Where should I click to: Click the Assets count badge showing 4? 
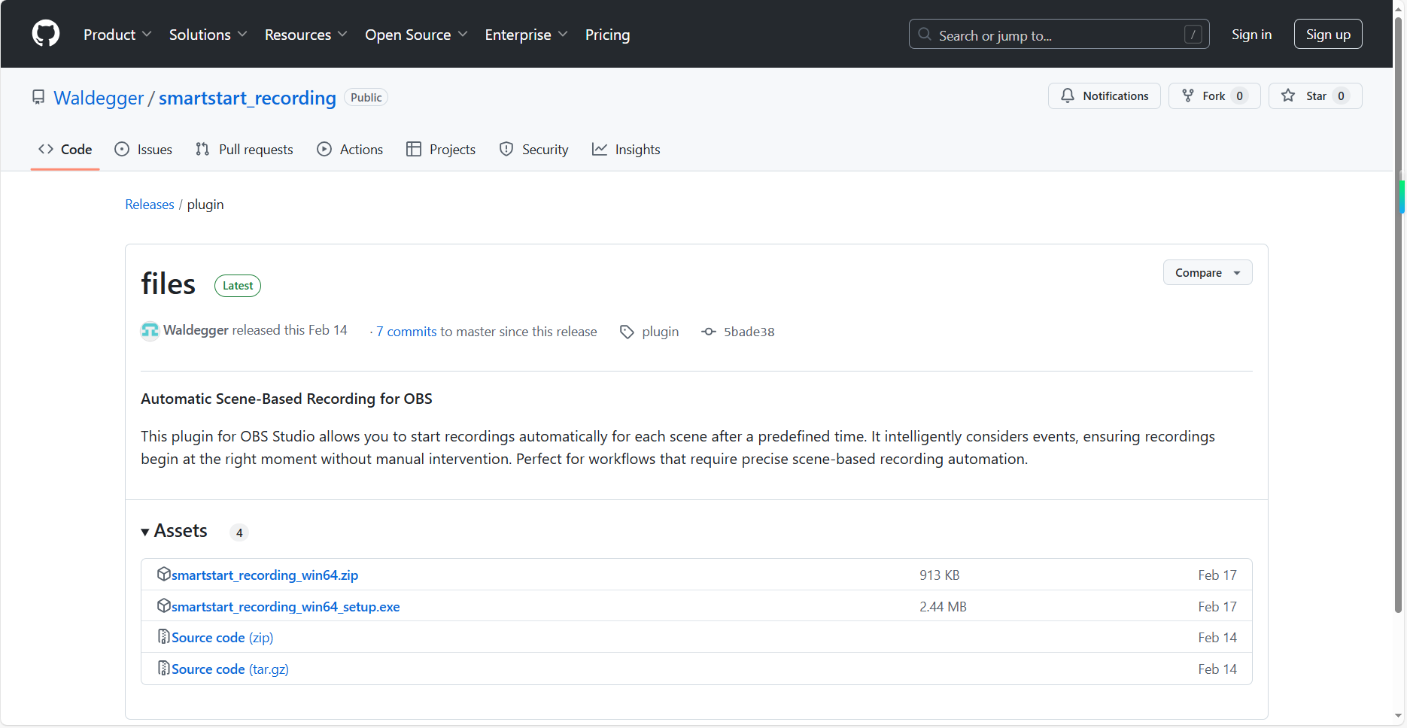(x=239, y=532)
